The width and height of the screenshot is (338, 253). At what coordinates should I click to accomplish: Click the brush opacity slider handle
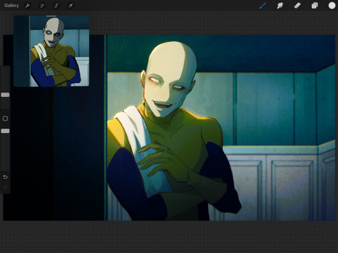coord(5,131)
